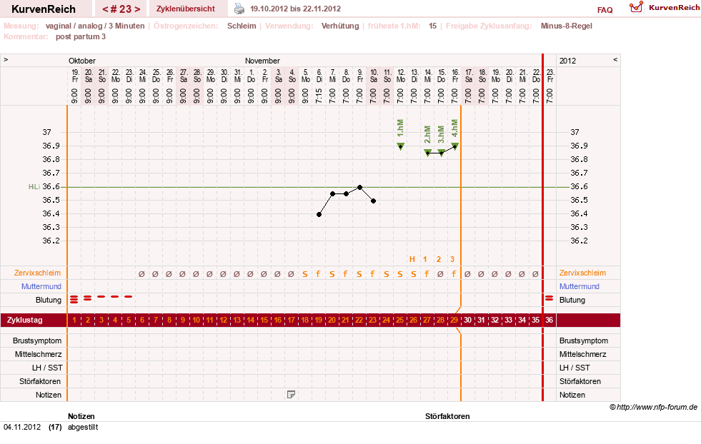Open the Zyklenübersicht tab
This screenshot has width=701, height=444.
click(x=186, y=9)
